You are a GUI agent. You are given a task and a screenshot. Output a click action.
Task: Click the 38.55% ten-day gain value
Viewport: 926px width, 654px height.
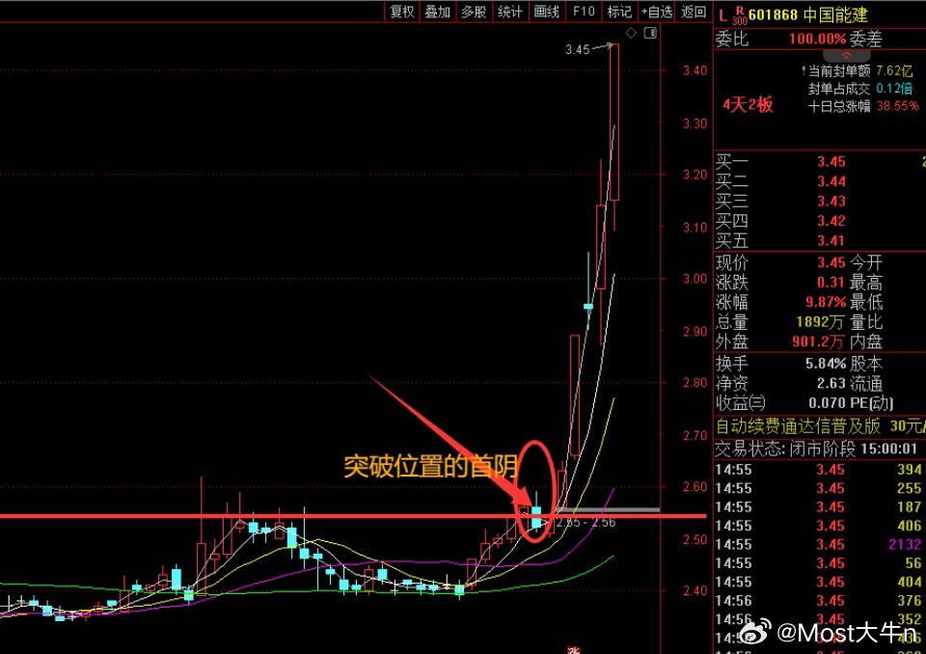[897, 106]
